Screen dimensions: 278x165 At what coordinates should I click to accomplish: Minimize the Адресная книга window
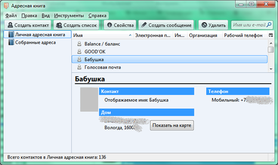coord(241,4)
